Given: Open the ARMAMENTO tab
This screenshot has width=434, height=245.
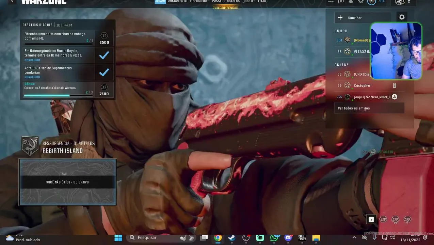Looking at the screenshot, I should point(178,1).
